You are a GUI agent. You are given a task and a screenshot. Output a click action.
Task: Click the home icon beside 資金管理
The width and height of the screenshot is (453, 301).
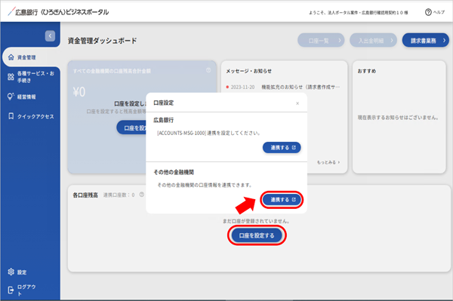tap(11, 57)
